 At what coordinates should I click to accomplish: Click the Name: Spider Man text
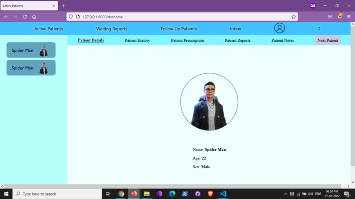pos(209,149)
